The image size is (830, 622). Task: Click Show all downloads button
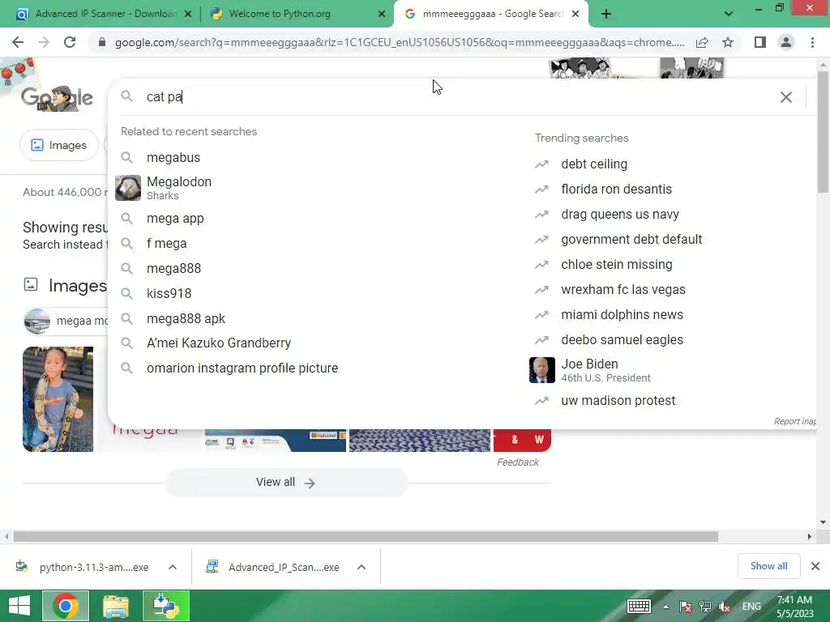[x=768, y=566]
